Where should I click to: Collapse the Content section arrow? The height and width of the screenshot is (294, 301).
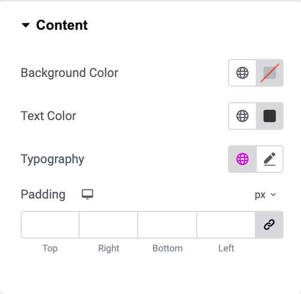(x=26, y=25)
